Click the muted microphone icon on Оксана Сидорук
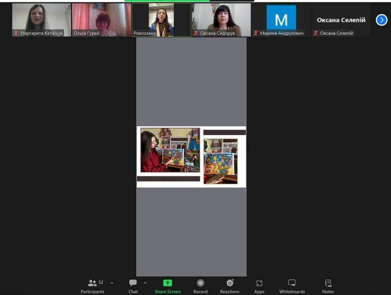The width and height of the screenshot is (391, 295). pos(196,33)
